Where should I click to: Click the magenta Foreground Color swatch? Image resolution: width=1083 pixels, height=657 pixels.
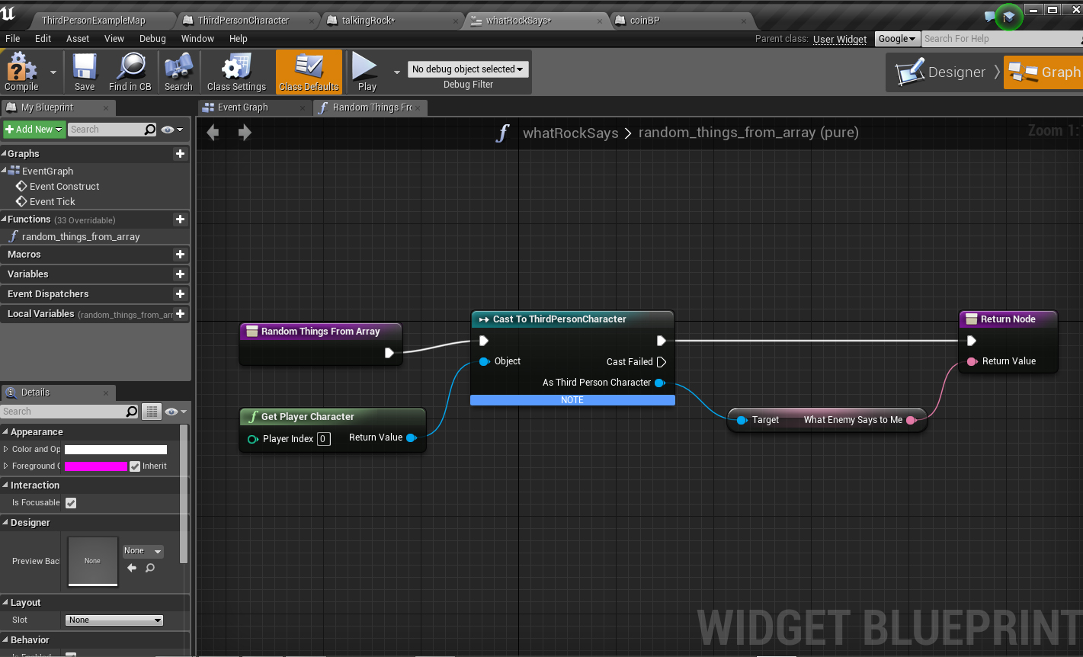(96, 466)
